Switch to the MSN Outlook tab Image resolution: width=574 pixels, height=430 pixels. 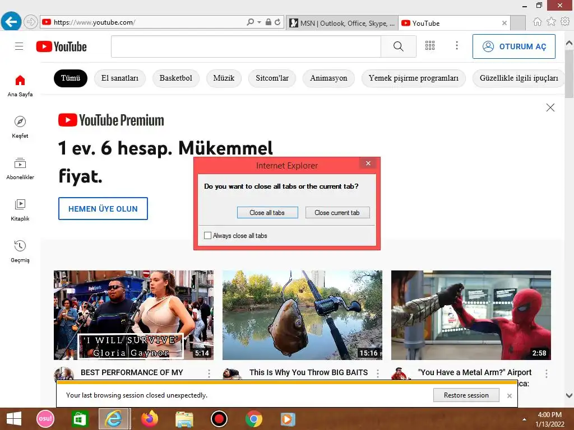click(342, 23)
